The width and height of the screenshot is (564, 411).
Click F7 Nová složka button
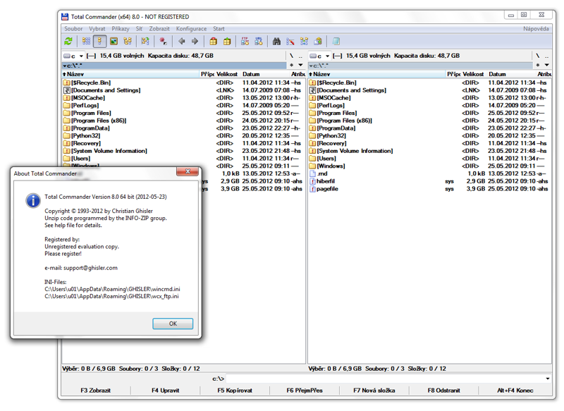[374, 391]
